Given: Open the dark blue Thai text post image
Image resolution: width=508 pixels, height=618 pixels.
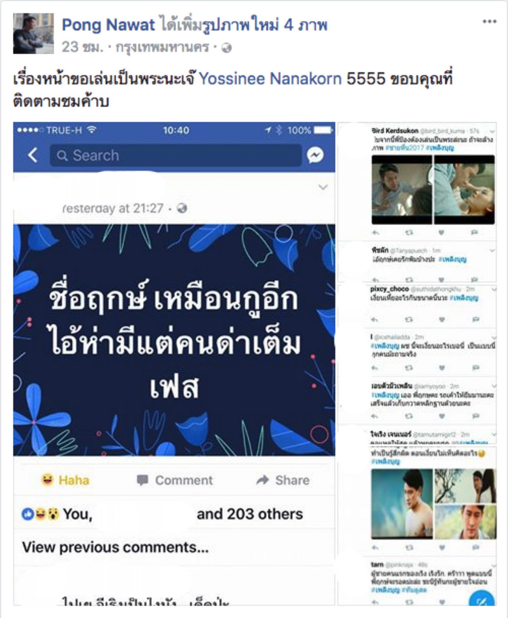Looking at the screenshot, I should coord(174,340).
